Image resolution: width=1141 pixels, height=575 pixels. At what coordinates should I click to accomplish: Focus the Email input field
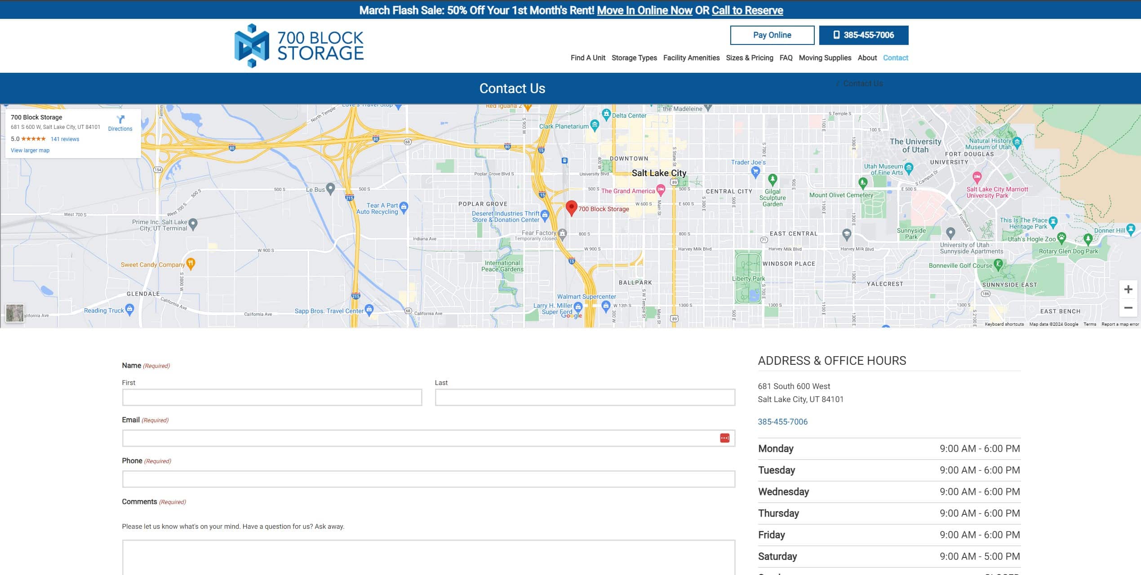click(x=428, y=438)
